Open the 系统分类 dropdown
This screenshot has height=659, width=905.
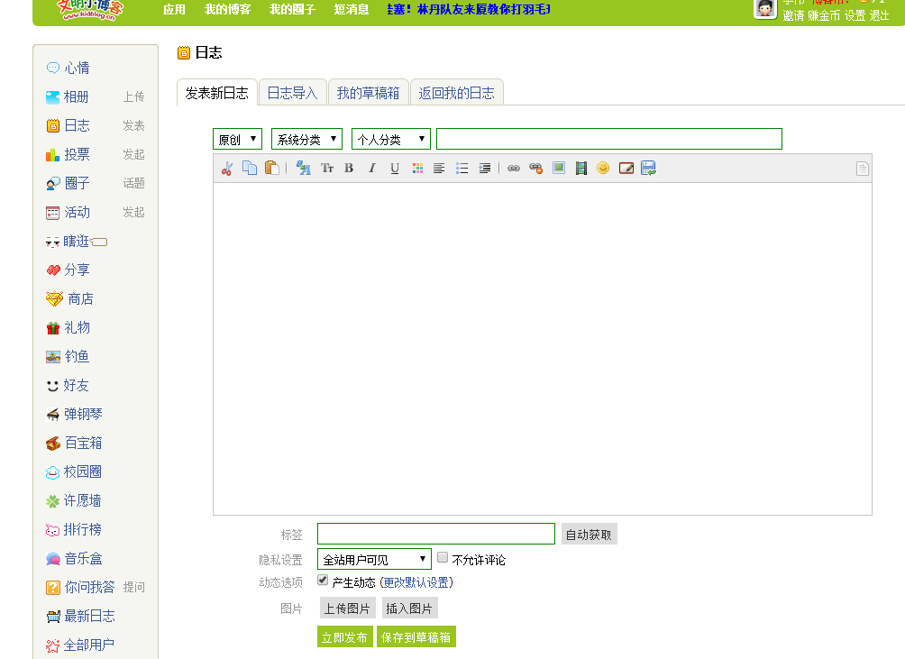306,139
